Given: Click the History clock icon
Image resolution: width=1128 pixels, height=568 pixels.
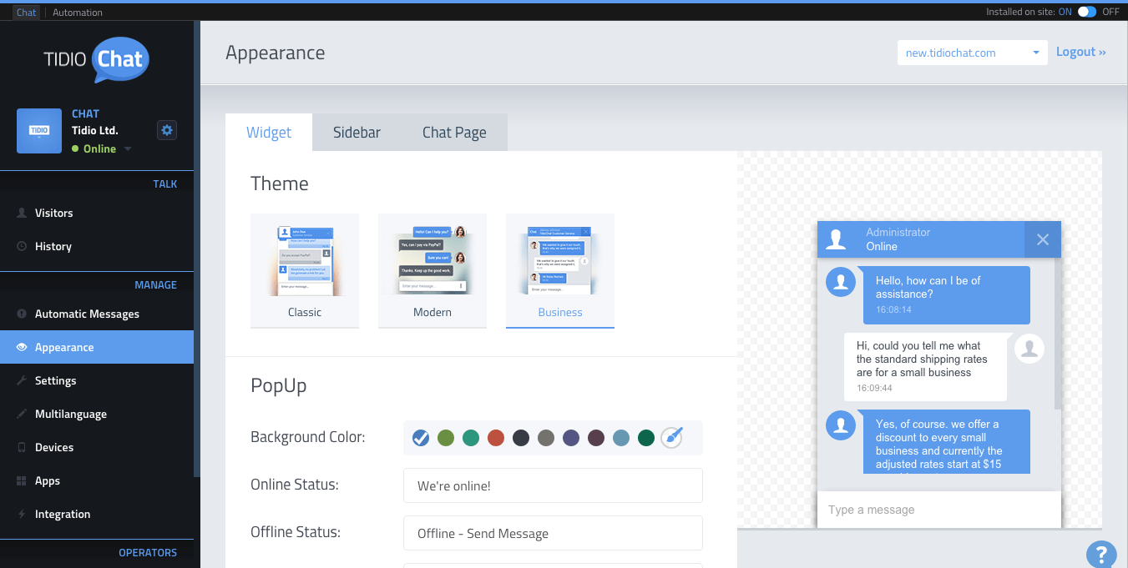Looking at the screenshot, I should click(22, 247).
